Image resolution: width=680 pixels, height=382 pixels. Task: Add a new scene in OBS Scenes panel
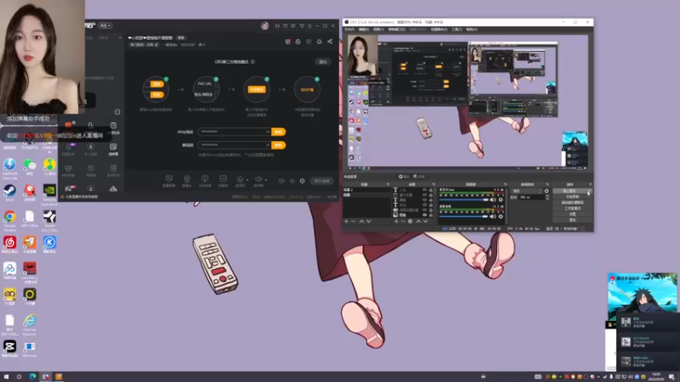pos(346,222)
